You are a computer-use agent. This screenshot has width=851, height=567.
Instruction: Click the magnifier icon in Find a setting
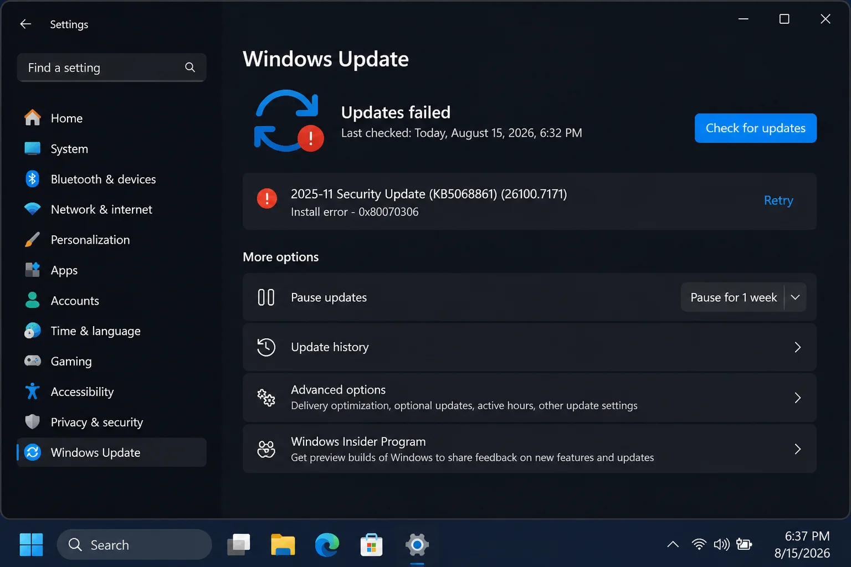(x=190, y=68)
